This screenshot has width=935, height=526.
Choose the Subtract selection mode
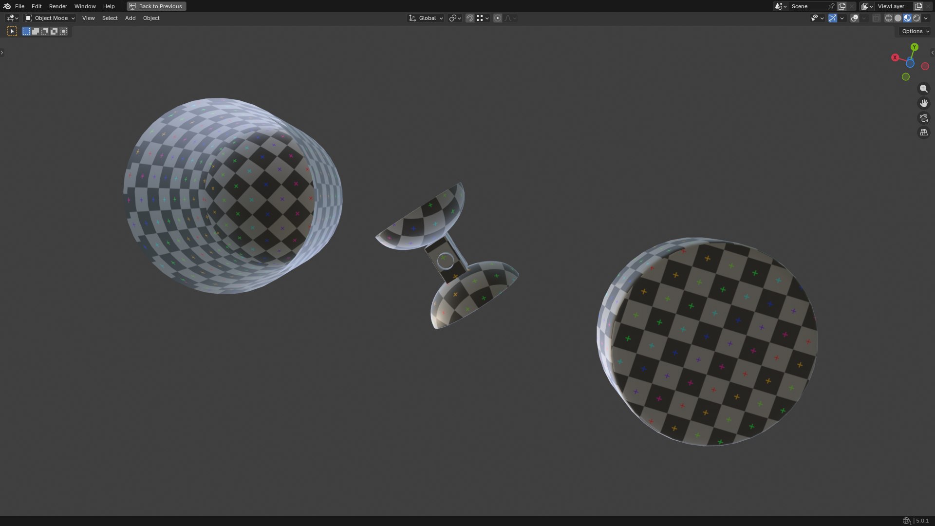(x=45, y=31)
